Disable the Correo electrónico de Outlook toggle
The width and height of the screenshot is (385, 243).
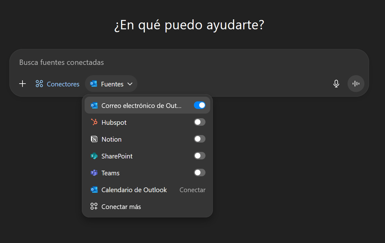[199, 105]
